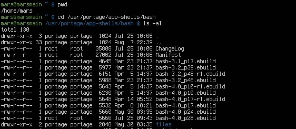Click the /home/mars output line

pos(17,11)
